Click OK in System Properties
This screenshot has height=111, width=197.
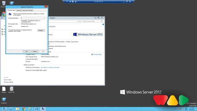(26, 51)
